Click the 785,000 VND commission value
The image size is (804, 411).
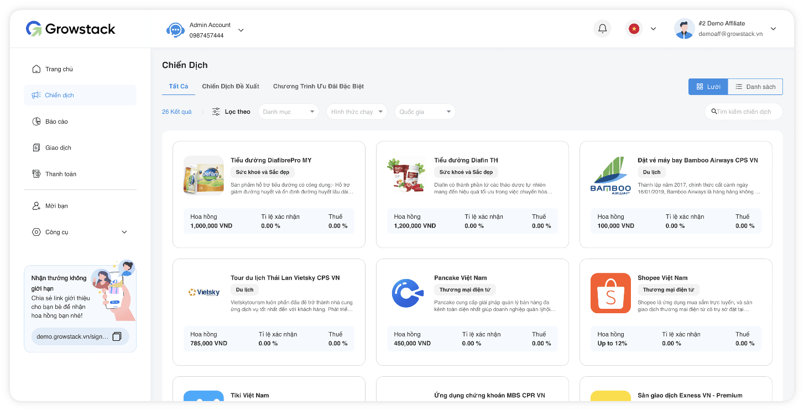click(x=209, y=344)
